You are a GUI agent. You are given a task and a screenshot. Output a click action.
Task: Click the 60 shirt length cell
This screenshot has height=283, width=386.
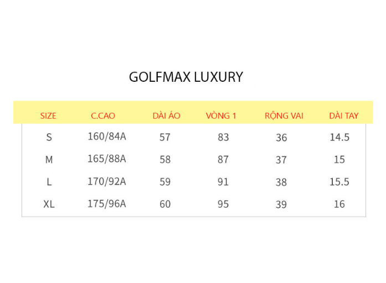[165, 204]
